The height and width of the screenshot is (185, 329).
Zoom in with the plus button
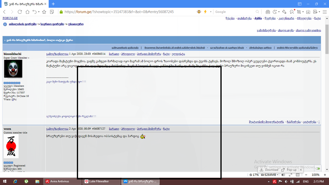pyautogui.click(x=325, y=175)
